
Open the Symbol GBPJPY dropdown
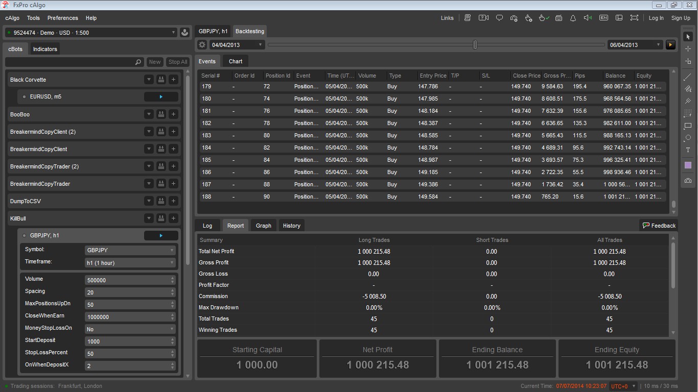[130, 250]
